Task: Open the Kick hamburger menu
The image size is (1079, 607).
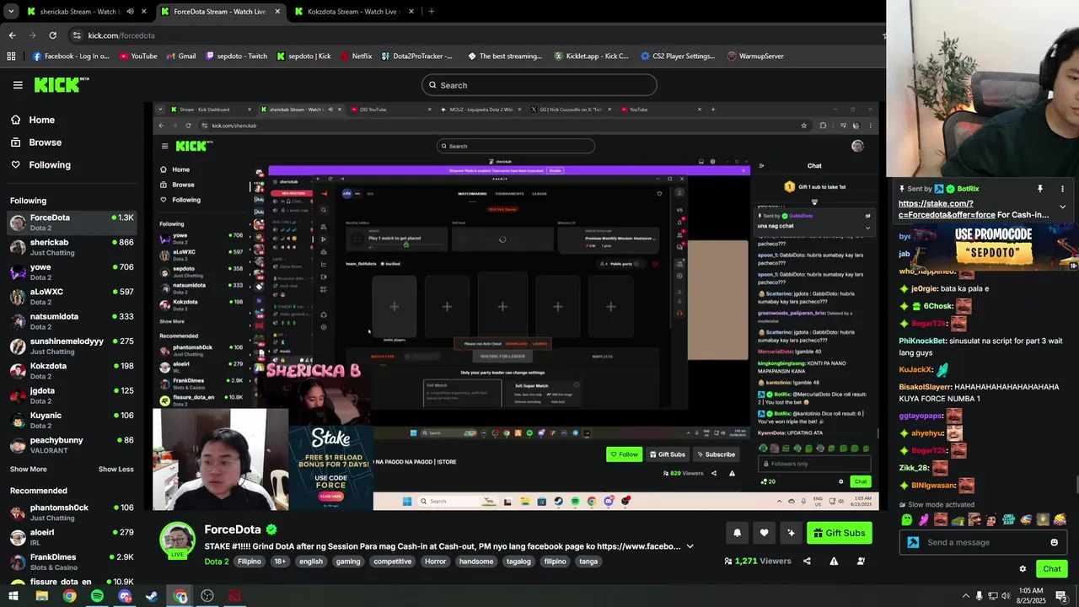Action: point(18,85)
